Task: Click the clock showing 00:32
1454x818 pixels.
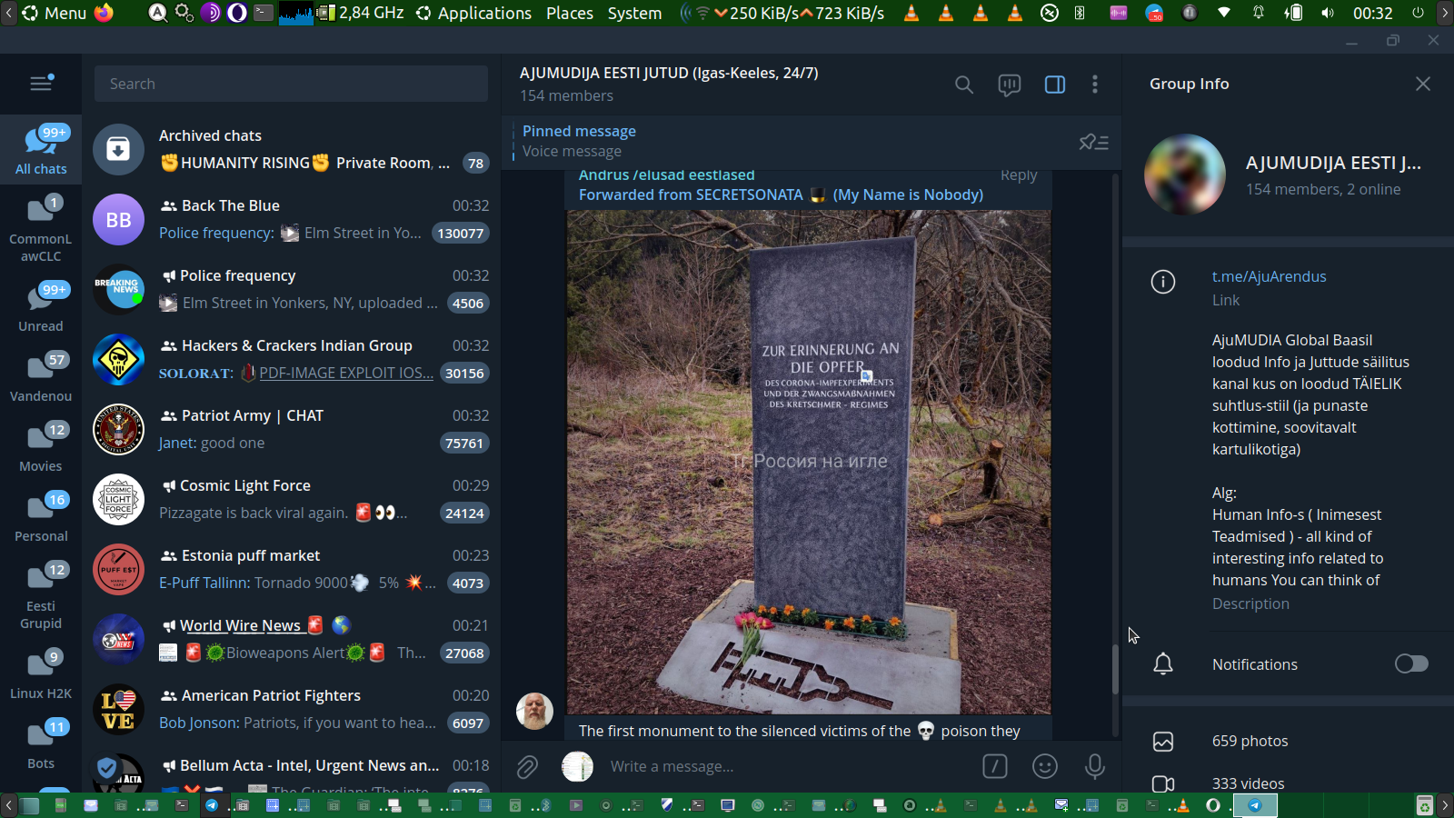Action: tap(1372, 13)
